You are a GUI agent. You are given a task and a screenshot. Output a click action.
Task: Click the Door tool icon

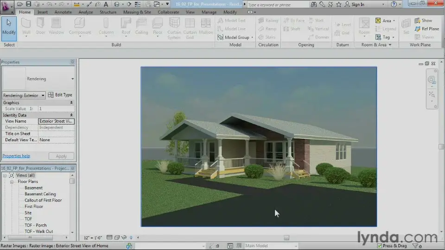click(41, 23)
